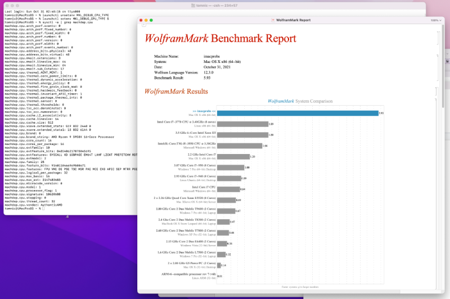
Task: Click the System value Mac OS X x86
Action: (222, 62)
